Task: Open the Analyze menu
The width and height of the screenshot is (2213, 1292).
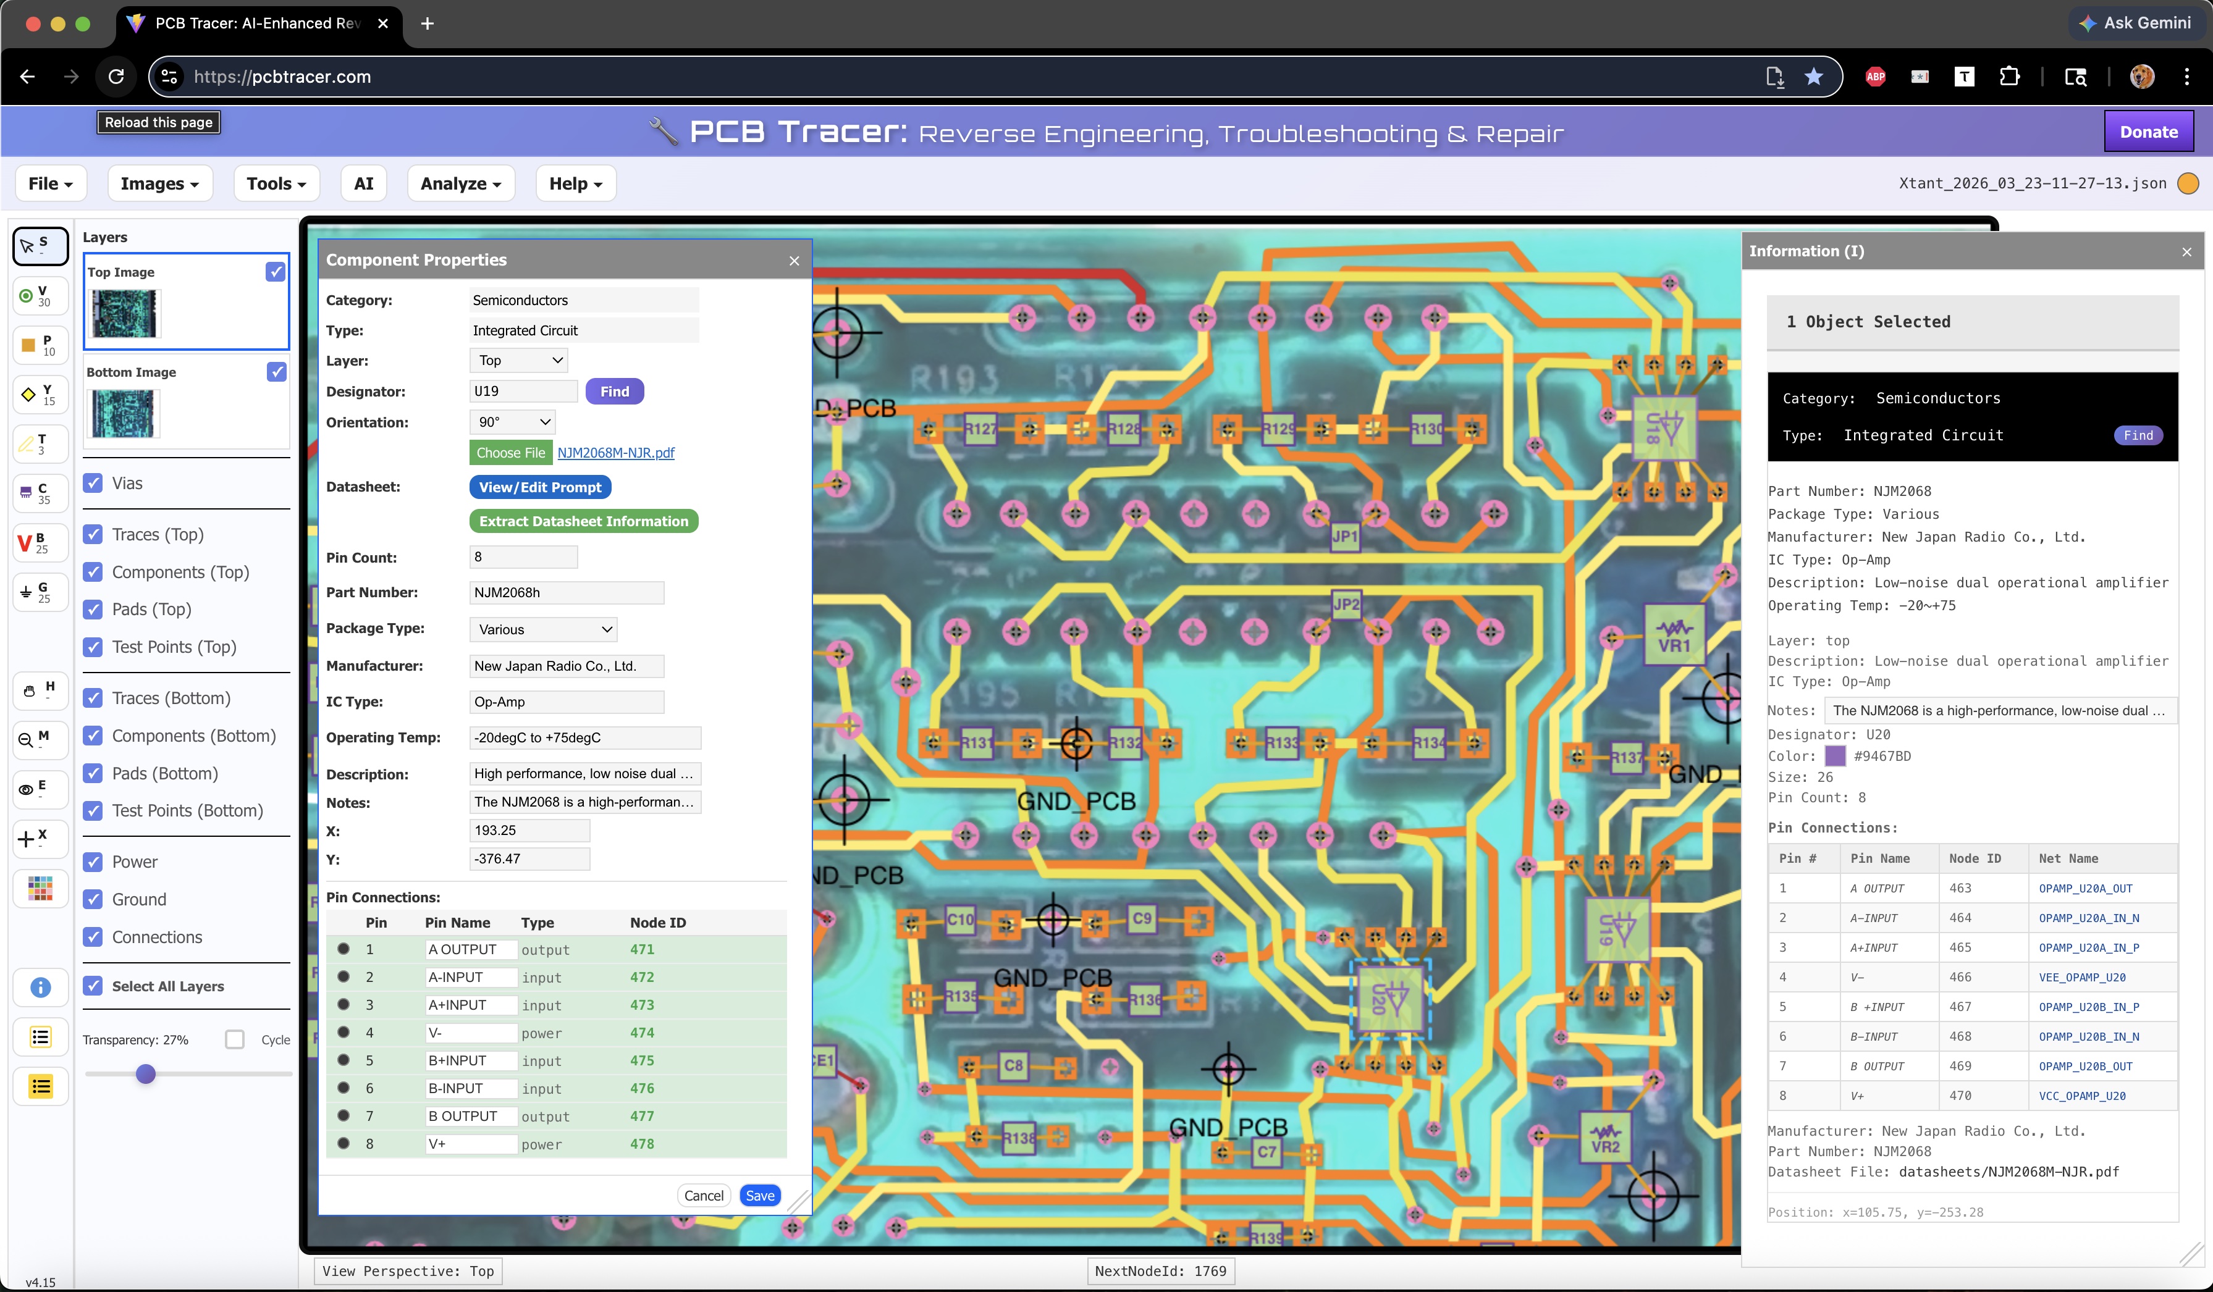Action: (460, 183)
